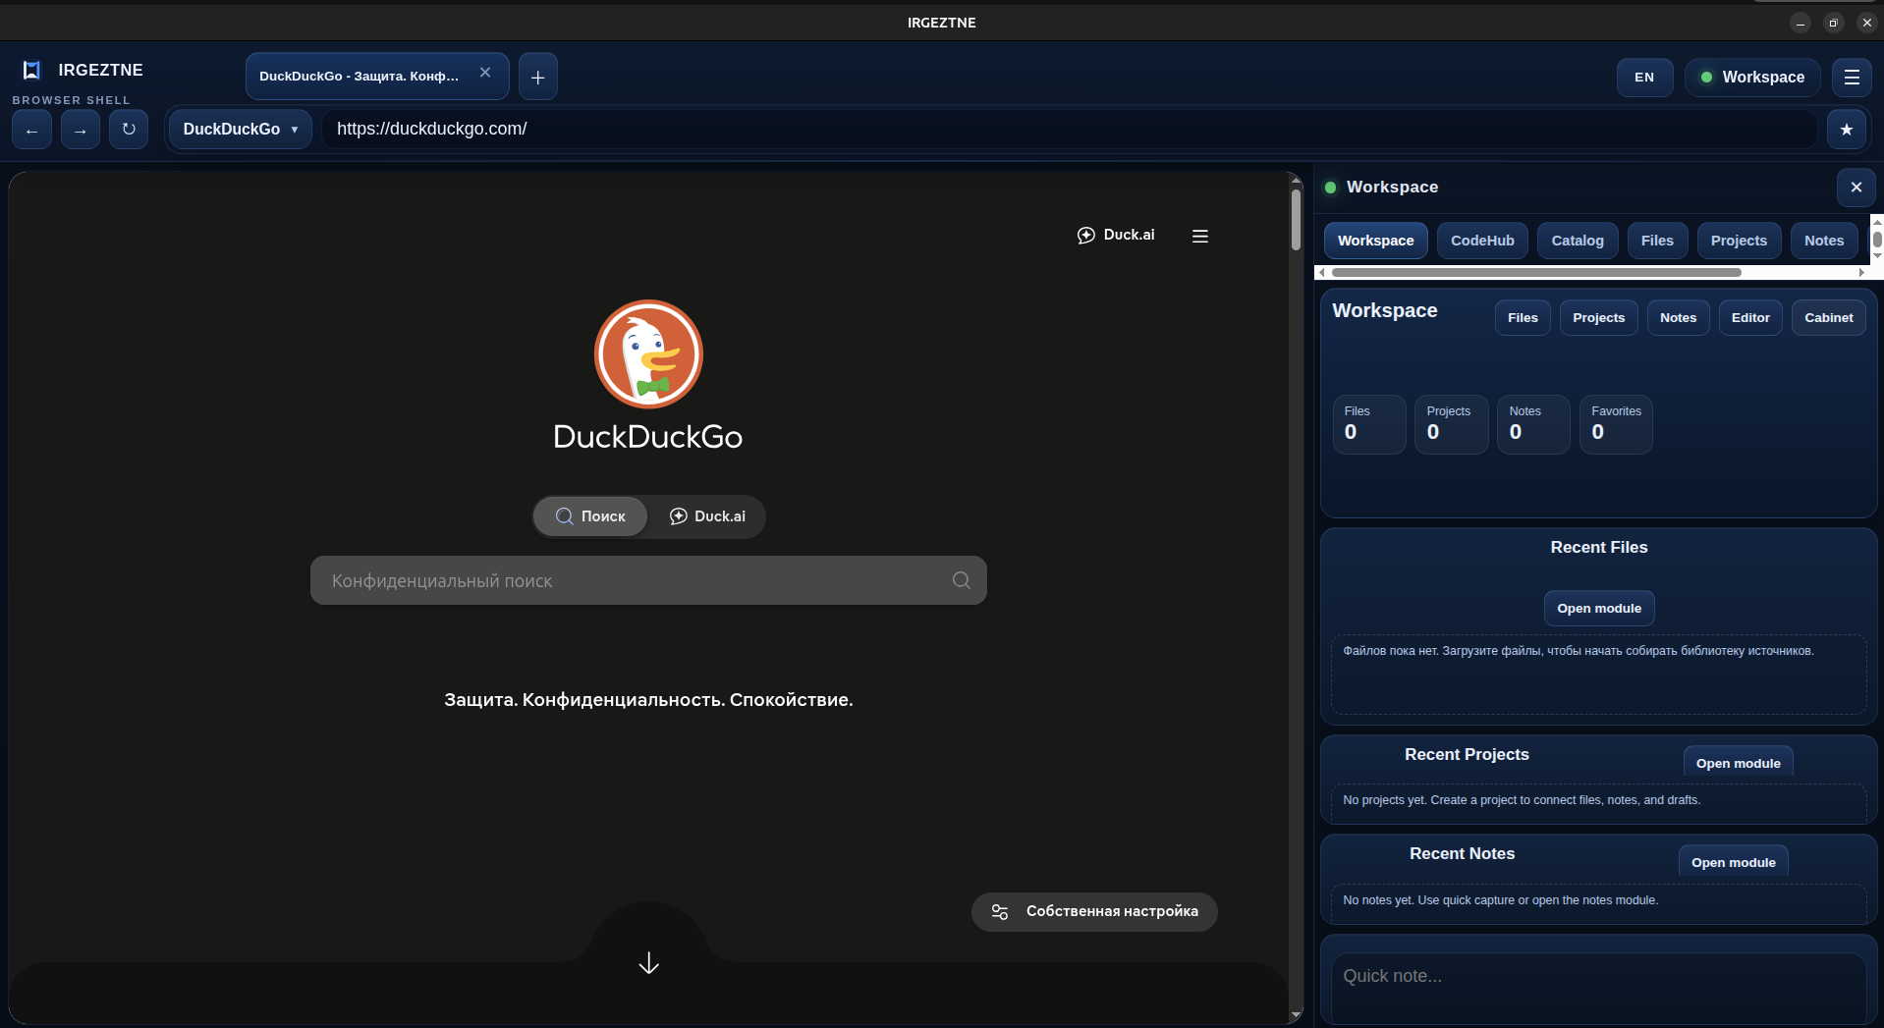The image size is (1884, 1028).
Task: Open the Cabinet shortcut button
Action: click(x=1828, y=318)
